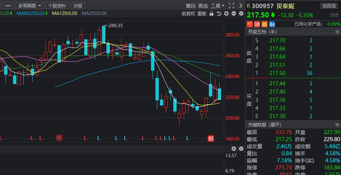Toggle the 重载 reload option

(202, 14)
